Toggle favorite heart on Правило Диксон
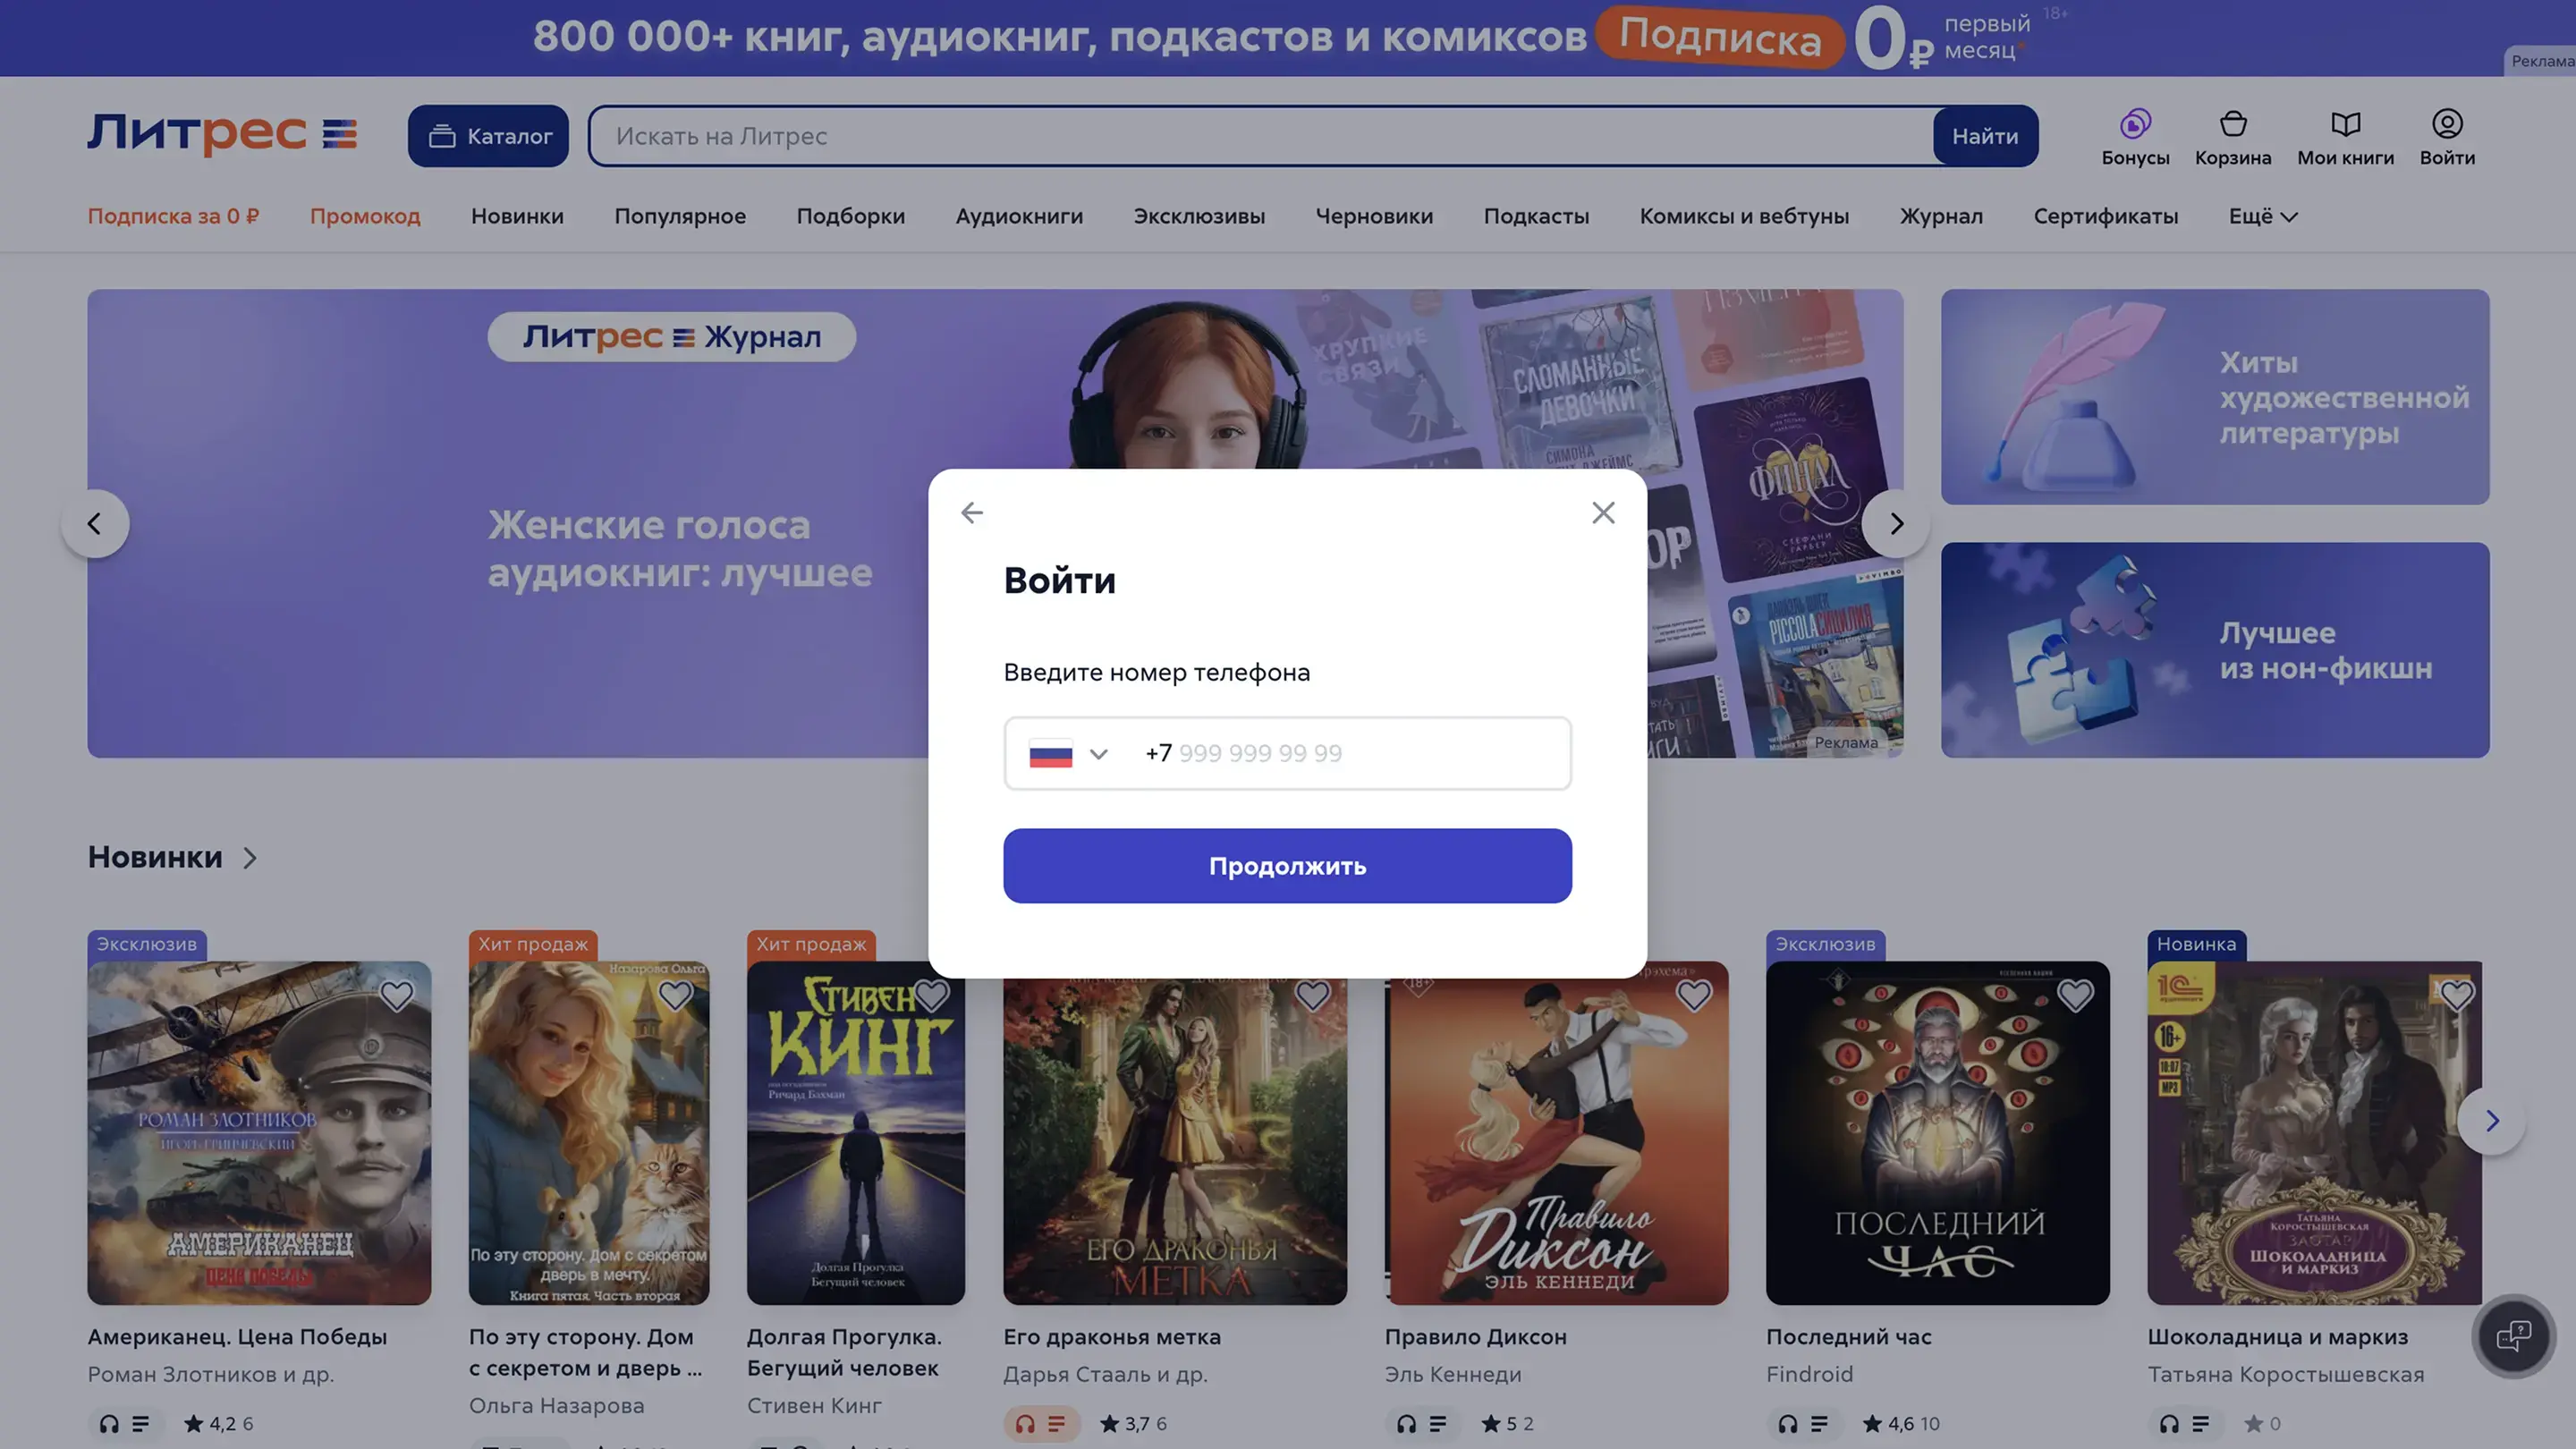This screenshot has width=2576, height=1449. point(1692,995)
